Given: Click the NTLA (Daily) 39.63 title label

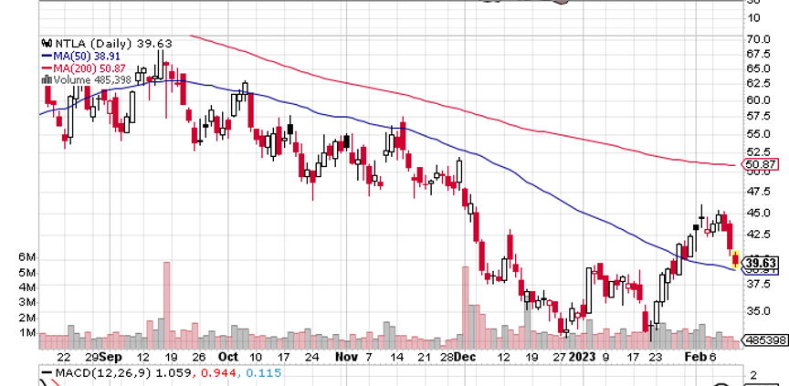Looking at the screenshot, I should pos(114,44).
